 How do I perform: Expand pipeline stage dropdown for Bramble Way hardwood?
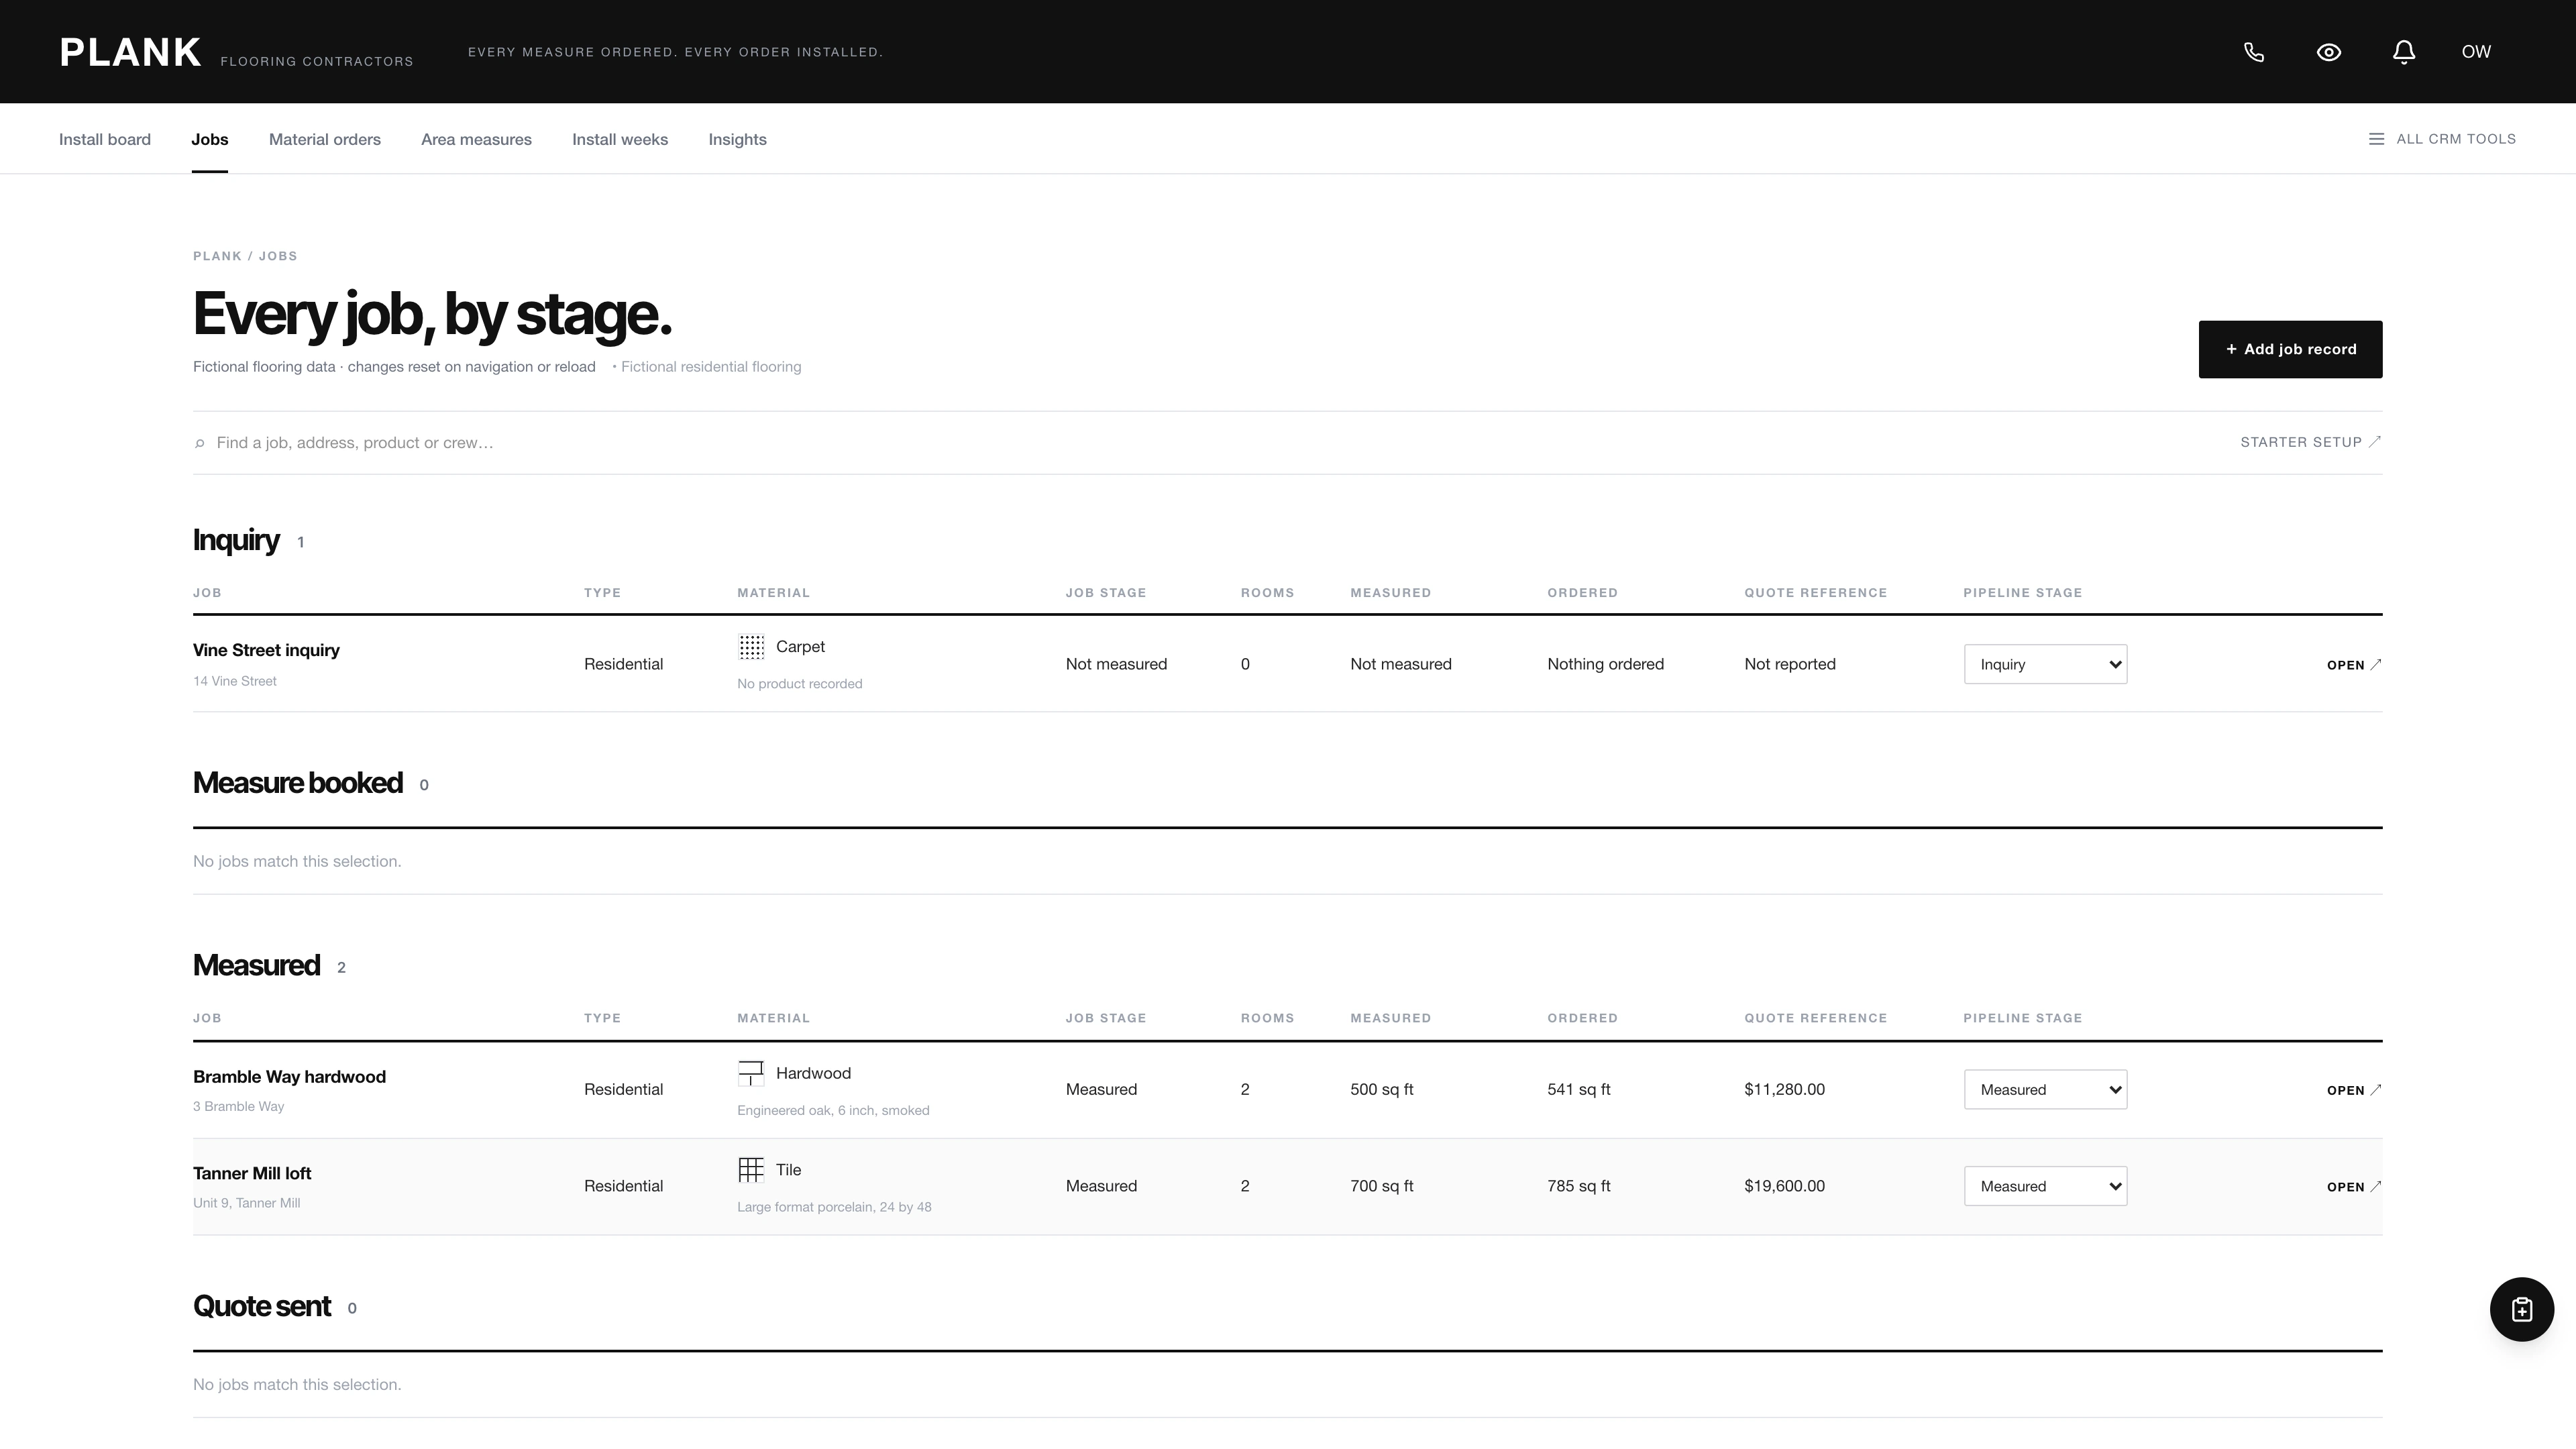tap(2045, 1090)
